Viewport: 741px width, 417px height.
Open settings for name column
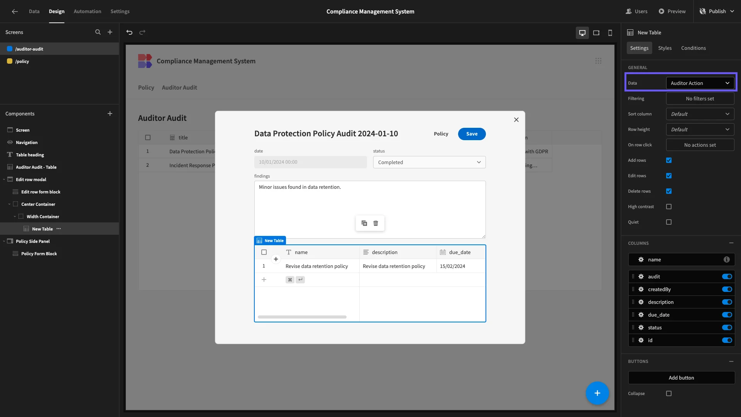[641, 259]
